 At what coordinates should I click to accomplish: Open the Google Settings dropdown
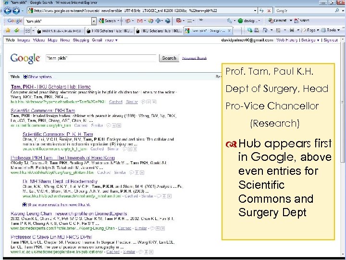tap(310, 40)
